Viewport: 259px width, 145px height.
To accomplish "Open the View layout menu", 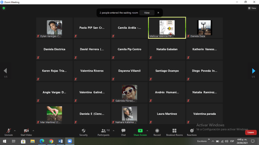I will point(252,8).
